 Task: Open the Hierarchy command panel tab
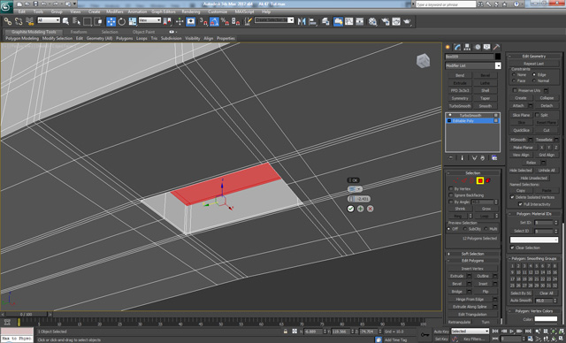[468, 47]
